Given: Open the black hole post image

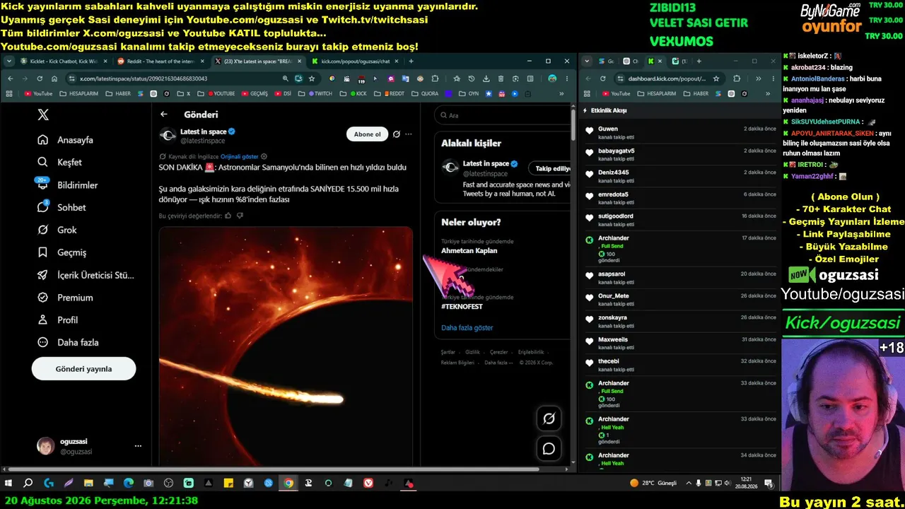Looking at the screenshot, I should coord(286,346).
